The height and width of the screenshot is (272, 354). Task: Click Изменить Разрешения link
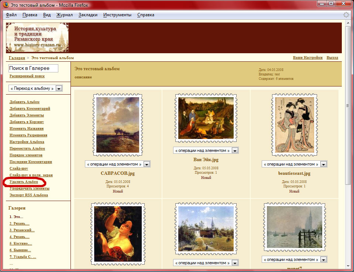(x=28, y=135)
